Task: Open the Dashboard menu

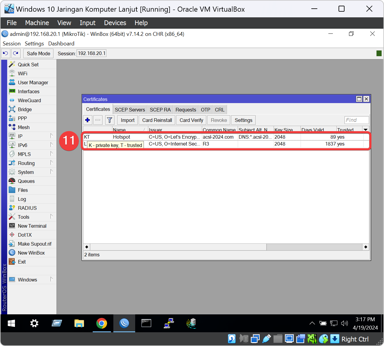Action: pyautogui.click(x=61, y=44)
